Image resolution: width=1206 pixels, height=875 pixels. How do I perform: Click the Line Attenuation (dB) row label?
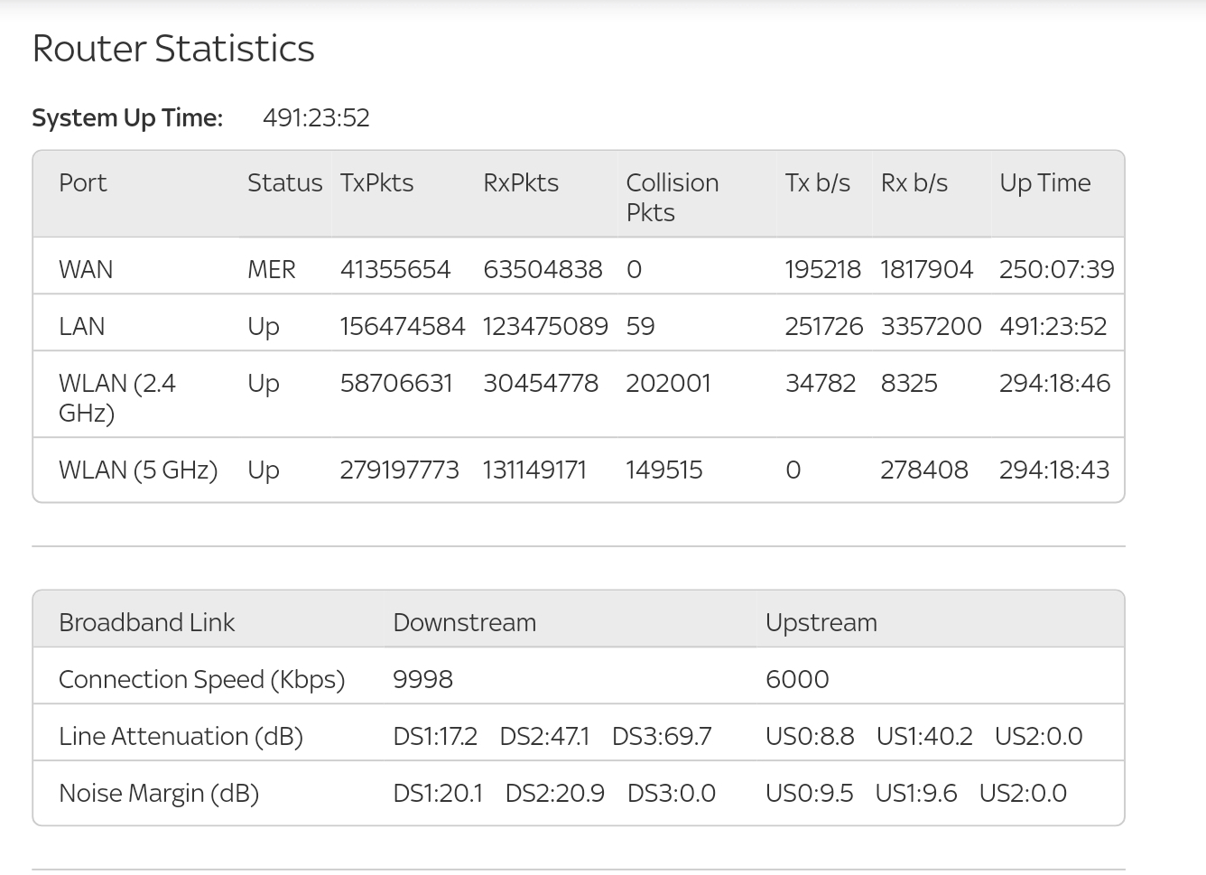pos(181,737)
